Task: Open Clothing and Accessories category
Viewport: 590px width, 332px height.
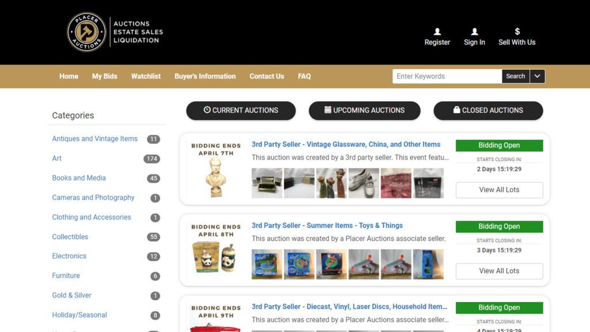Action: (x=92, y=217)
